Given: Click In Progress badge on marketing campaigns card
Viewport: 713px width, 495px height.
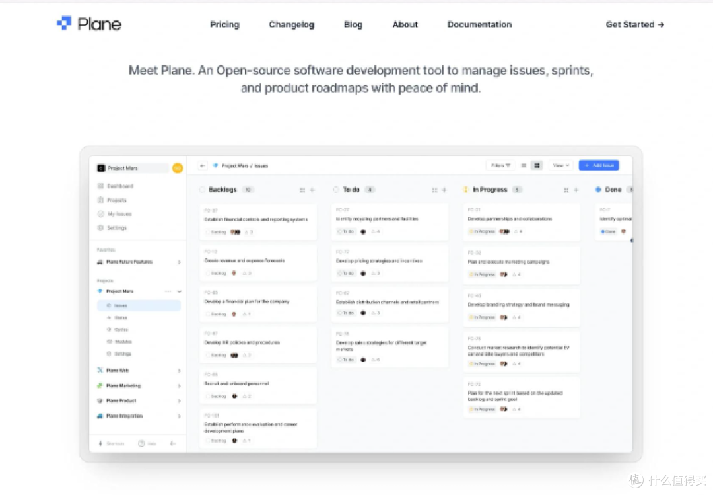Looking at the screenshot, I should tap(482, 274).
